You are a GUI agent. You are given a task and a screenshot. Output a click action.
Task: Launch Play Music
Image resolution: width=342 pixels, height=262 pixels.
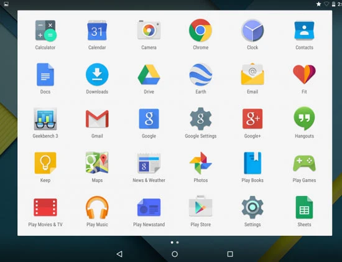coord(97,207)
